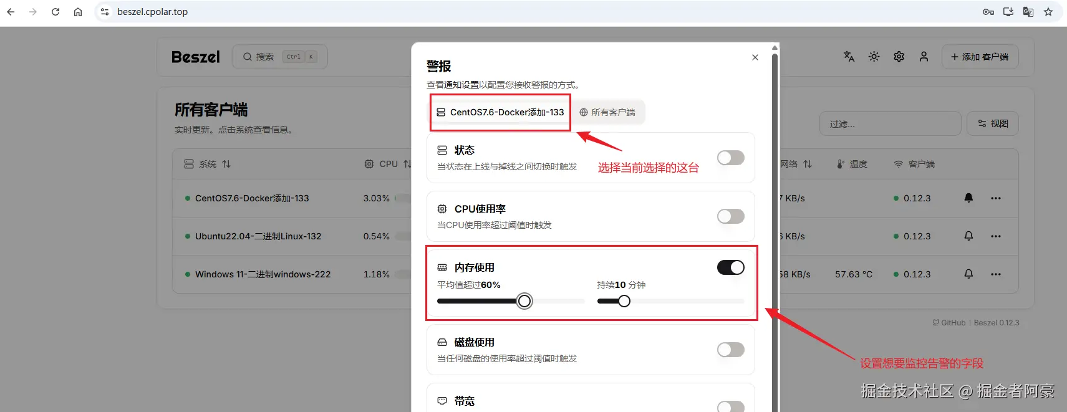Click the 平均值超过60% memory threshold slider
Viewport: 1067px width, 412px height.
coord(511,301)
